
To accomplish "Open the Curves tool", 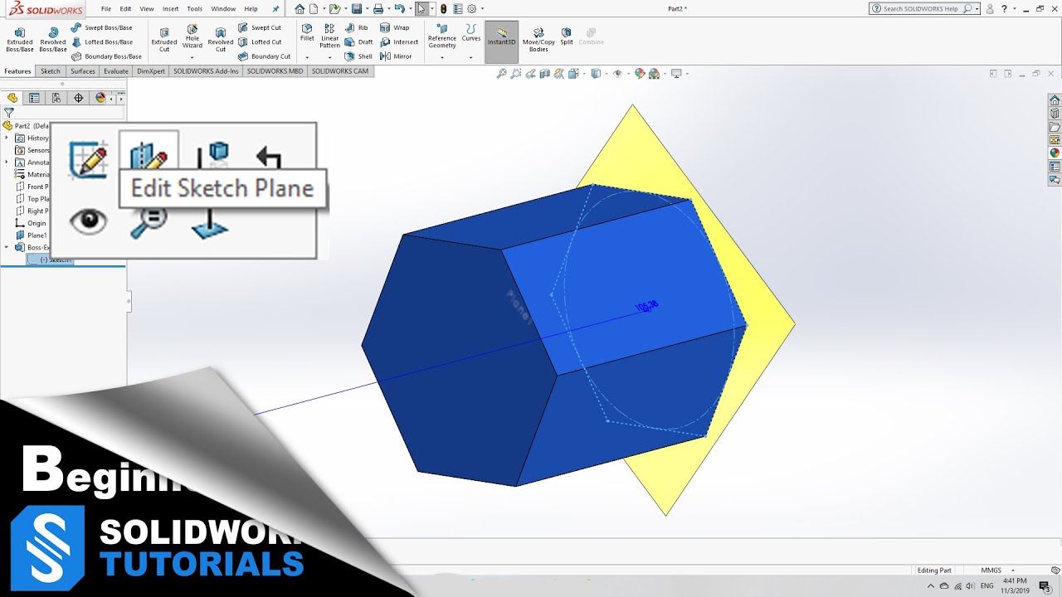I will click(x=471, y=32).
